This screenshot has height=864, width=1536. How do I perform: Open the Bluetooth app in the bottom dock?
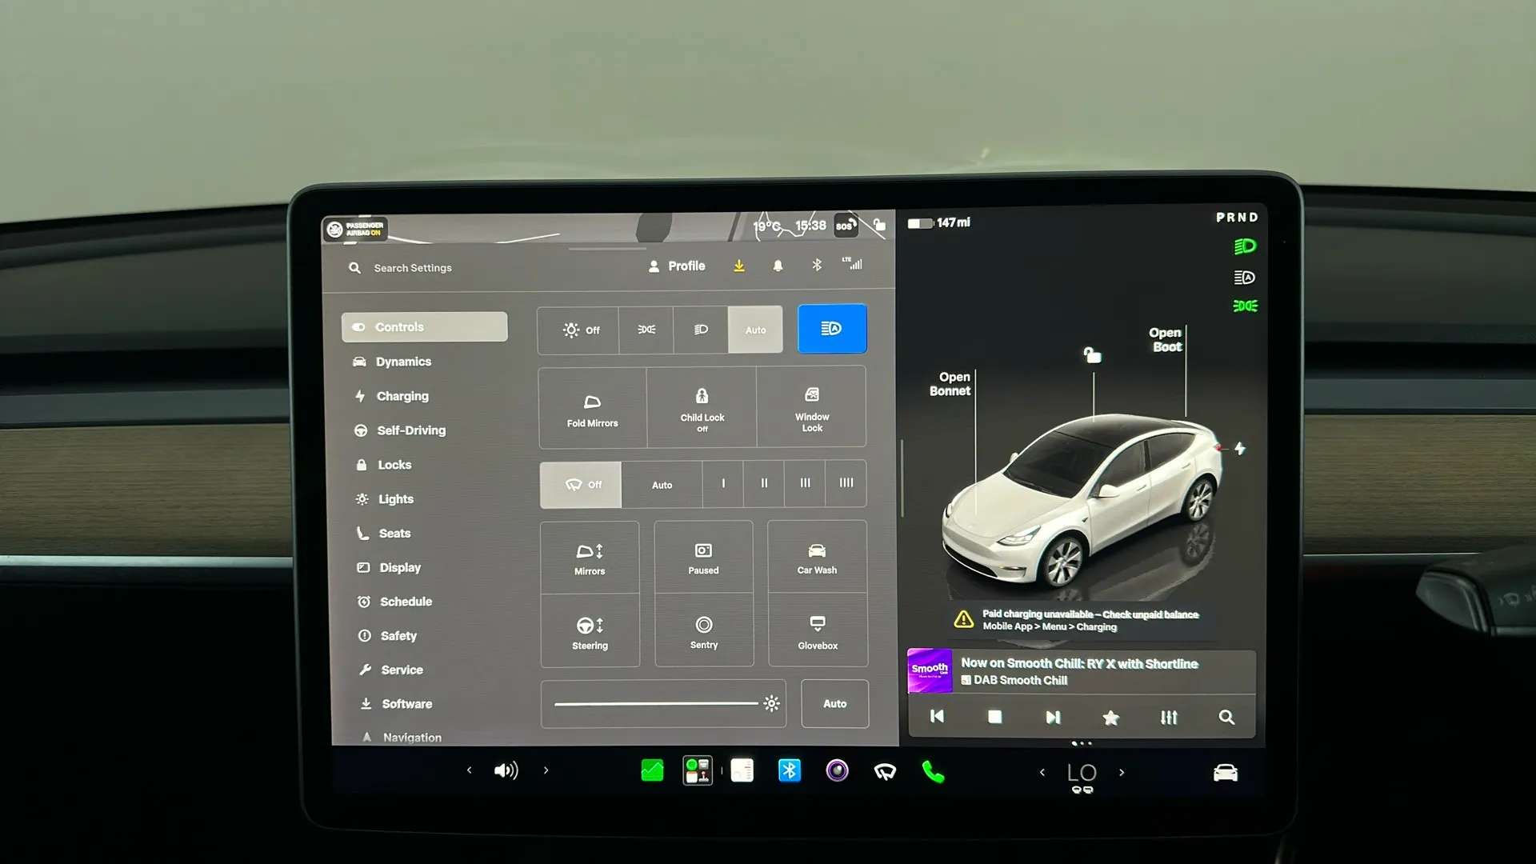tap(789, 770)
